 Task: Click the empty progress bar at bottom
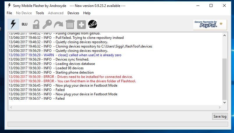pyautogui.click(x=118, y=124)
